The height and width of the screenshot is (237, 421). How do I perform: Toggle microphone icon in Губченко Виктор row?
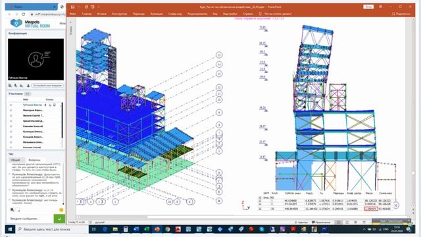(45, 105)
